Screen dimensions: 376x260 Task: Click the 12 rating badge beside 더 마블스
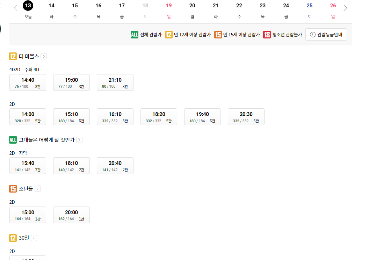click(13, 56)
